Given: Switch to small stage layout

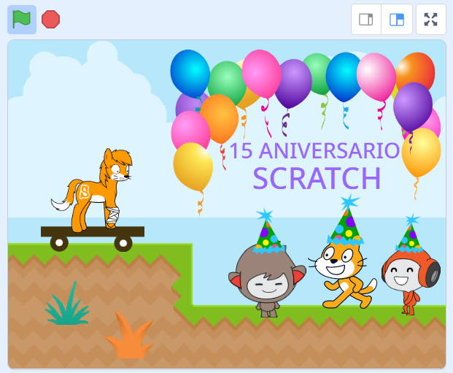Looking at the screenshot, I should click(366, 20).
